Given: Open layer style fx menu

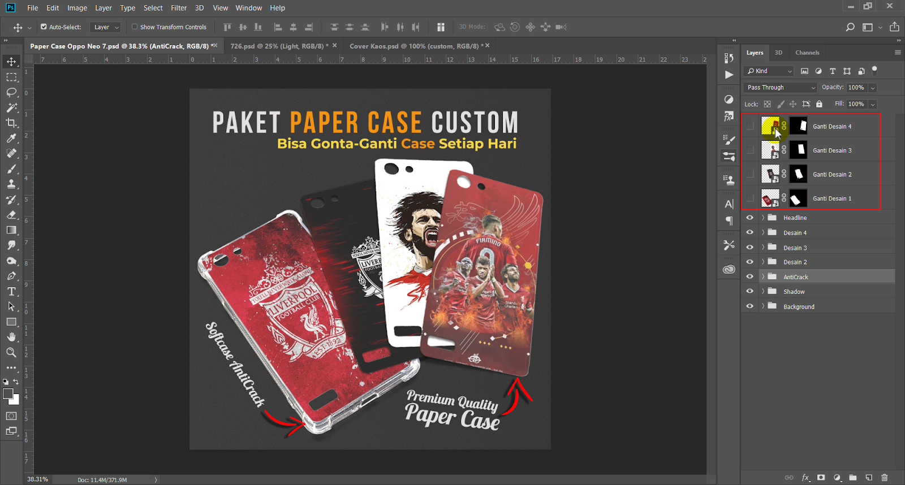Looking at the screenshot, I should [x=805, y=478].
